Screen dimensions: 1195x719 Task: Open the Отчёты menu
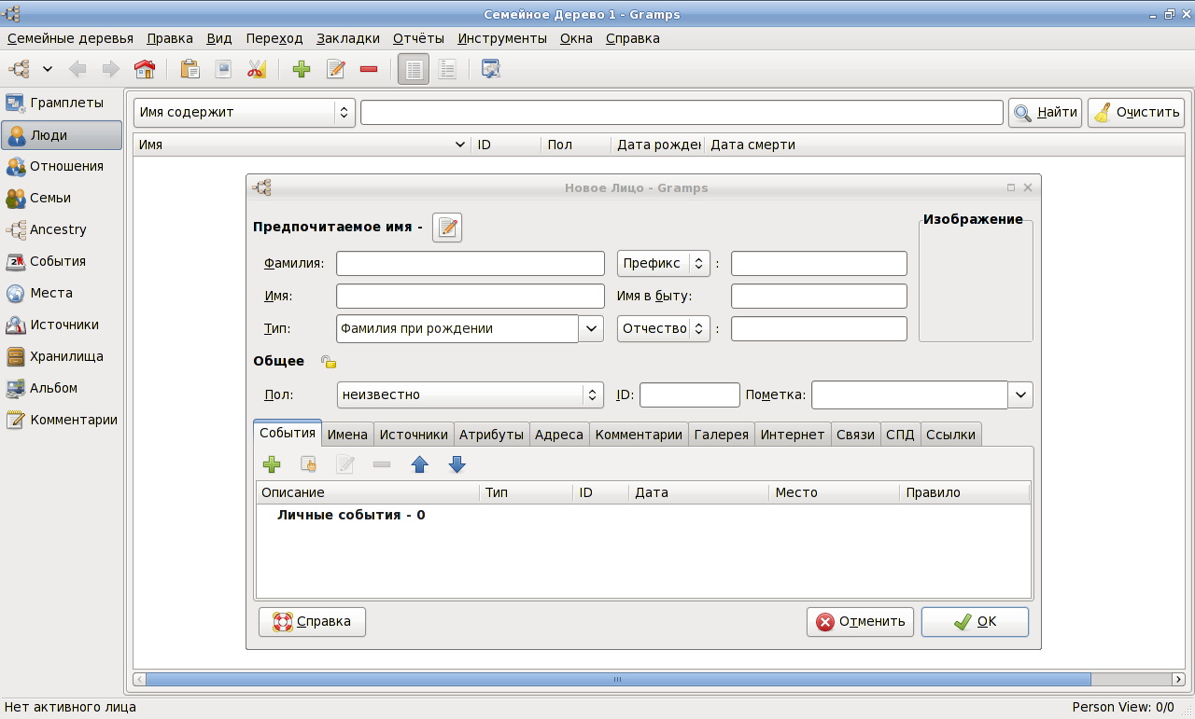pyautogui.click(x=418, y=38)
